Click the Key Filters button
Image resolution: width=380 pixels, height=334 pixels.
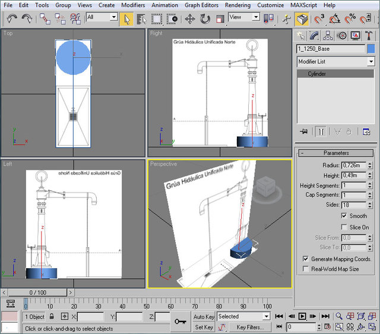249,327
